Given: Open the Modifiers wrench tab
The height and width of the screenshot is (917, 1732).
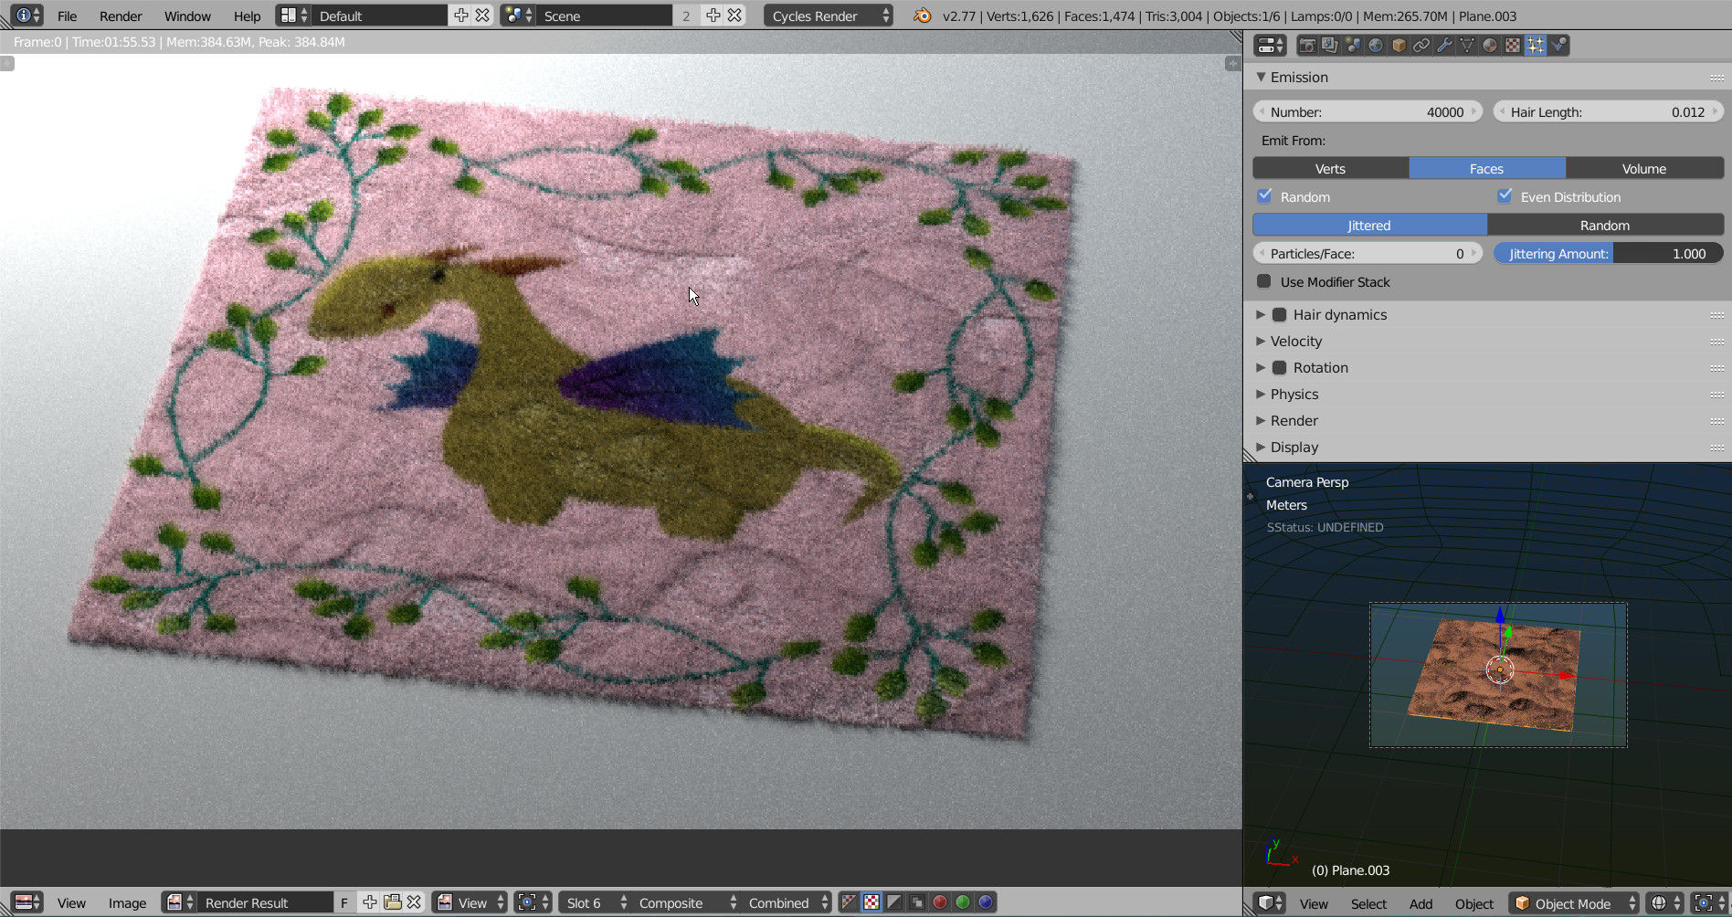Looking at the screenshot, I should point(1444,45).
